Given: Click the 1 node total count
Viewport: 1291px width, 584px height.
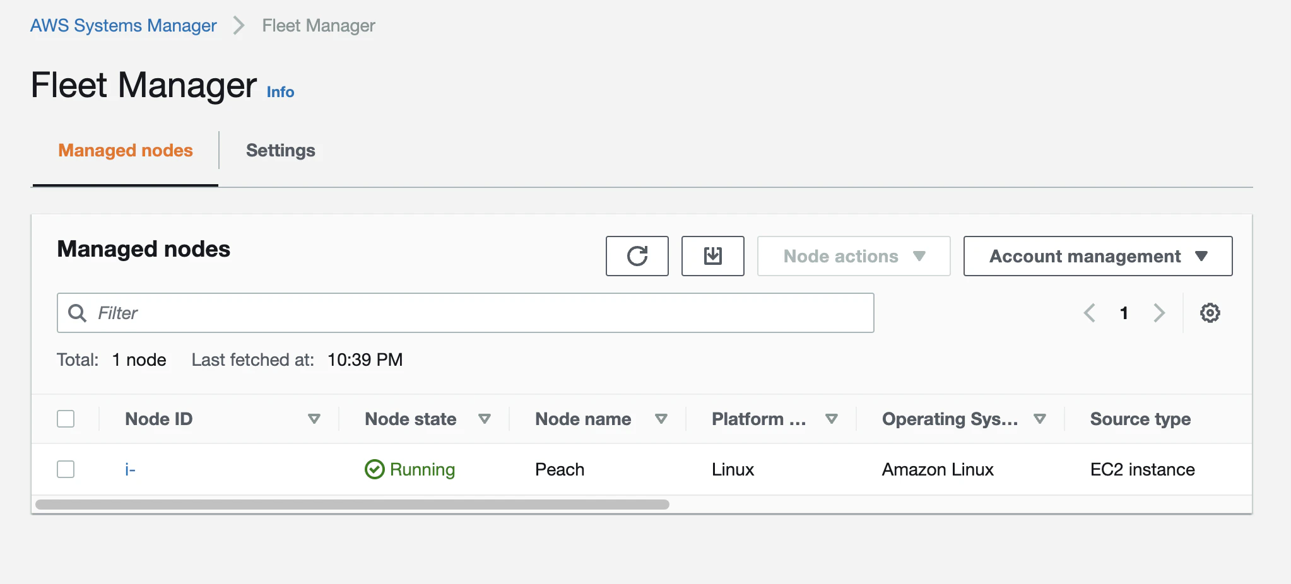Looking at the screenshot, I should click(x=139, y=359).
